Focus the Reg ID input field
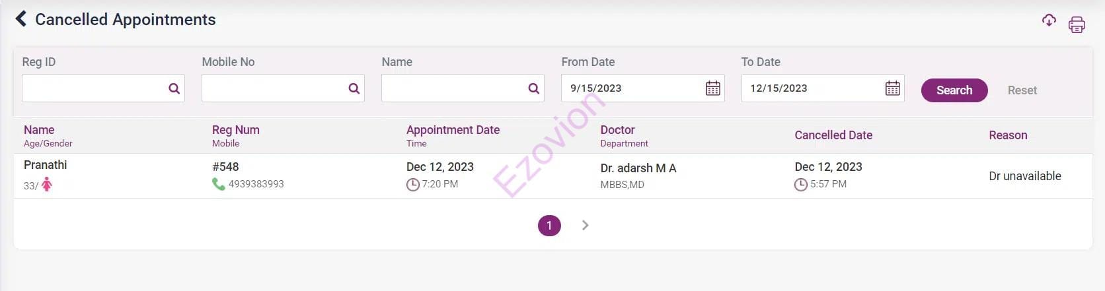 [93, 88]
